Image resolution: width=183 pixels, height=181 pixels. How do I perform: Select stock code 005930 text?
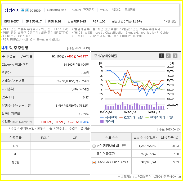35,11
